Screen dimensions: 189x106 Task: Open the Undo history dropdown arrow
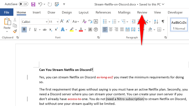tap(44, 4)
